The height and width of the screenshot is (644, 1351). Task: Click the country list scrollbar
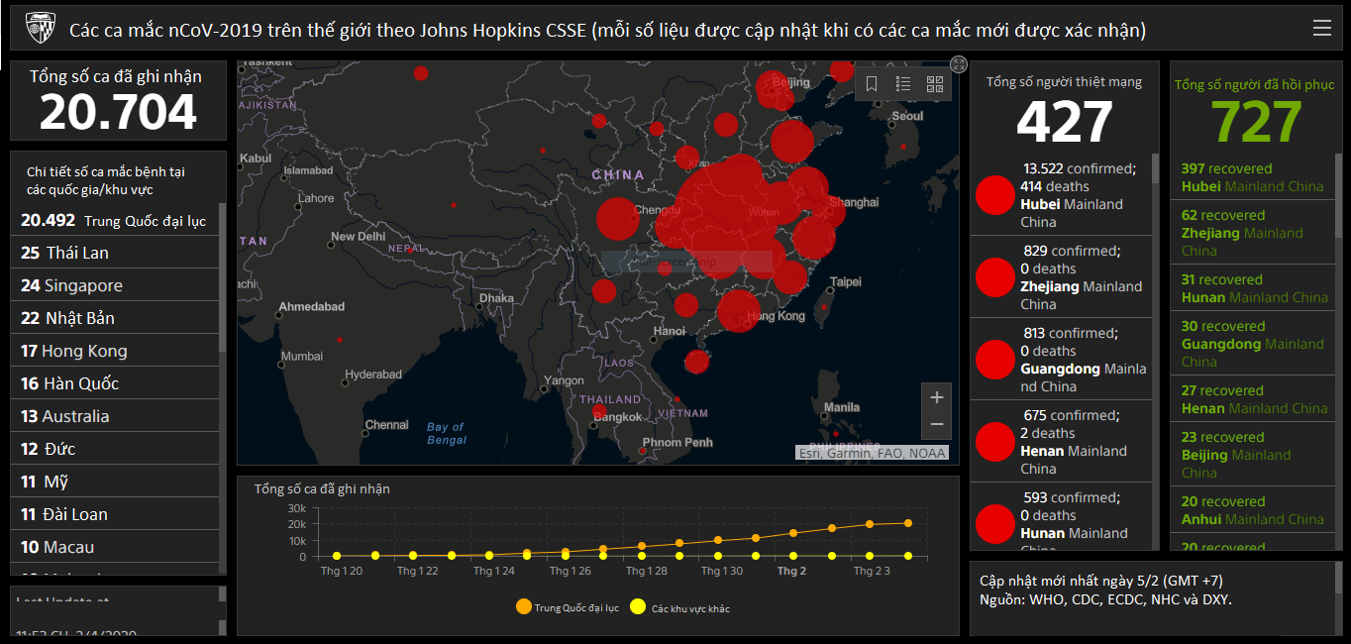(x=223, y=277)
